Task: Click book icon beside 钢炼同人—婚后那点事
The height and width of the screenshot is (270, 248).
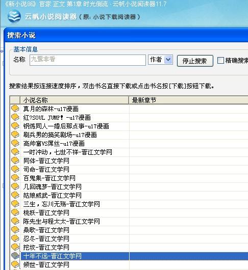Action: (x=15, y=126)
